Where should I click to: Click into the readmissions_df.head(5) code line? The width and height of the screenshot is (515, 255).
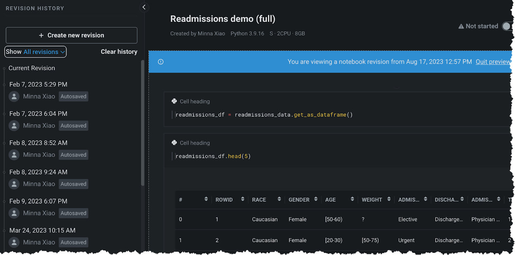point(213,156)
